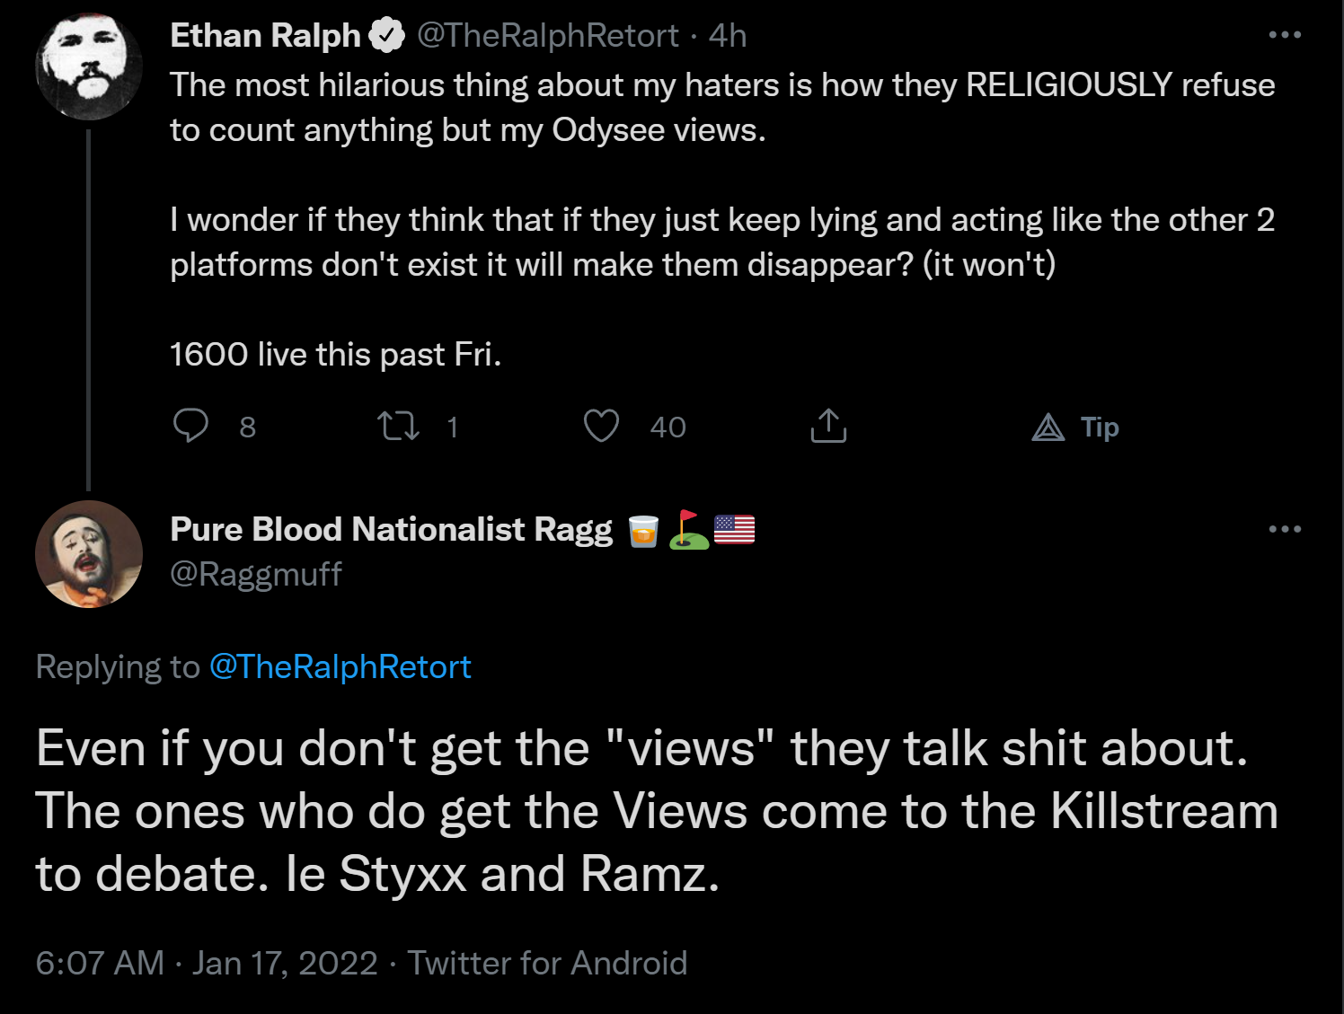Image resolution: width=1344 pixels, height=1014 pixels.
Task: Click the 4h timestamp on the tweet
Action: pos(728,36)
